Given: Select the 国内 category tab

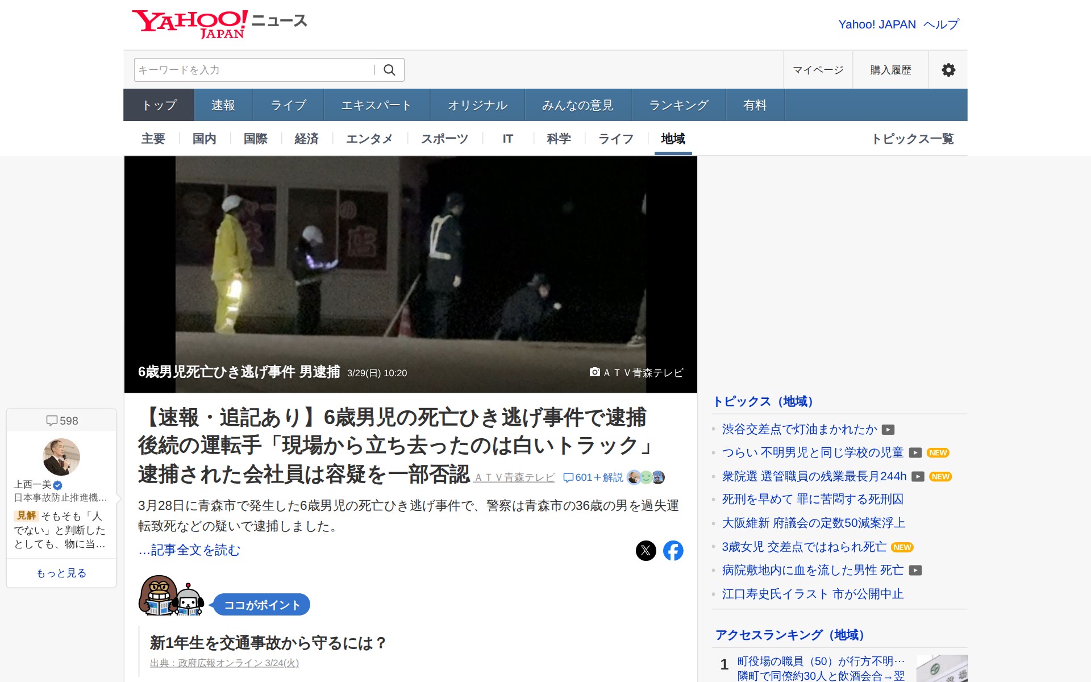Looking at the screenshot, I should point(203,139).
